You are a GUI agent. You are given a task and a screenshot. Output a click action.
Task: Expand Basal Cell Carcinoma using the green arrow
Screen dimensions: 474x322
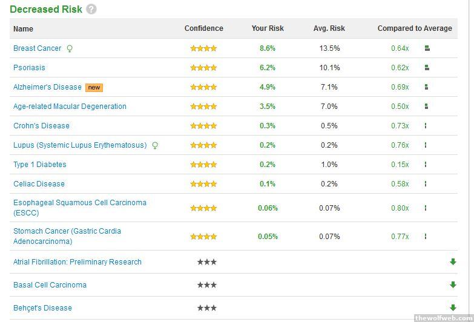tap(452, 285)
